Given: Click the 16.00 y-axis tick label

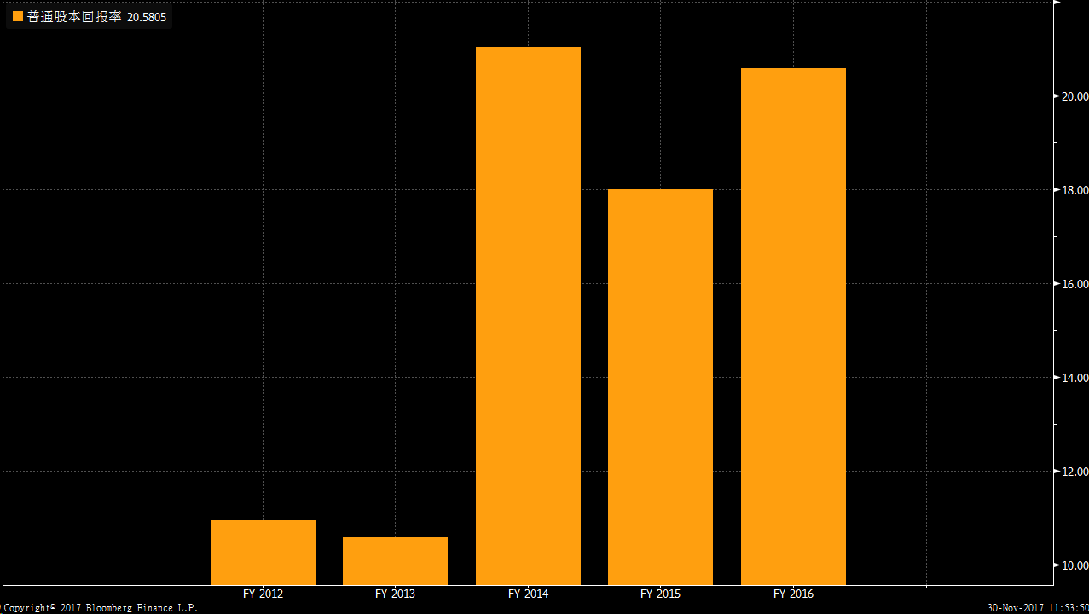Looking at the screenshot, I should [1074, 284].
